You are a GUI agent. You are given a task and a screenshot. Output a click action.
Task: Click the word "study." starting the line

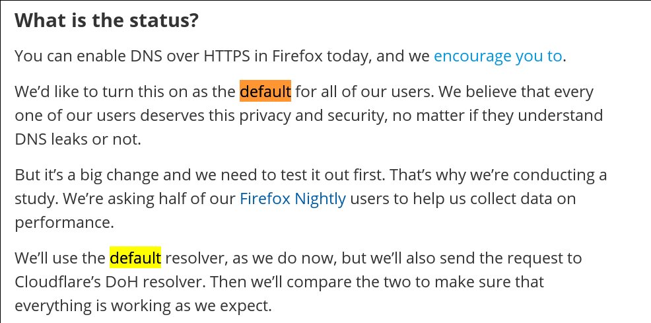[36, 199]
